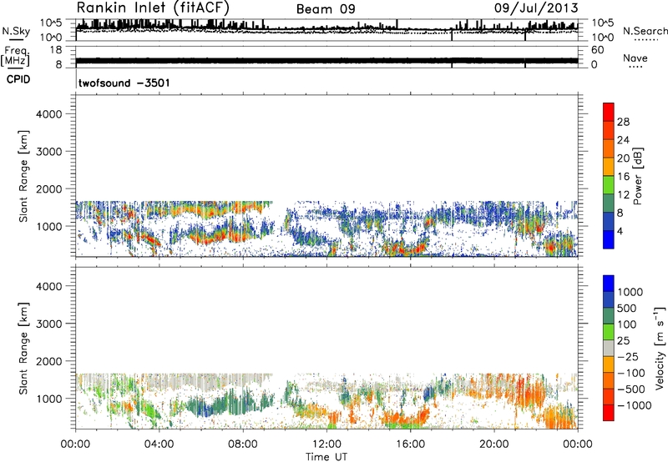The image size is (668, 462).
Task: Click the 'Velocity [m s-1]' colorbar title
Action: tap(660, 348)
